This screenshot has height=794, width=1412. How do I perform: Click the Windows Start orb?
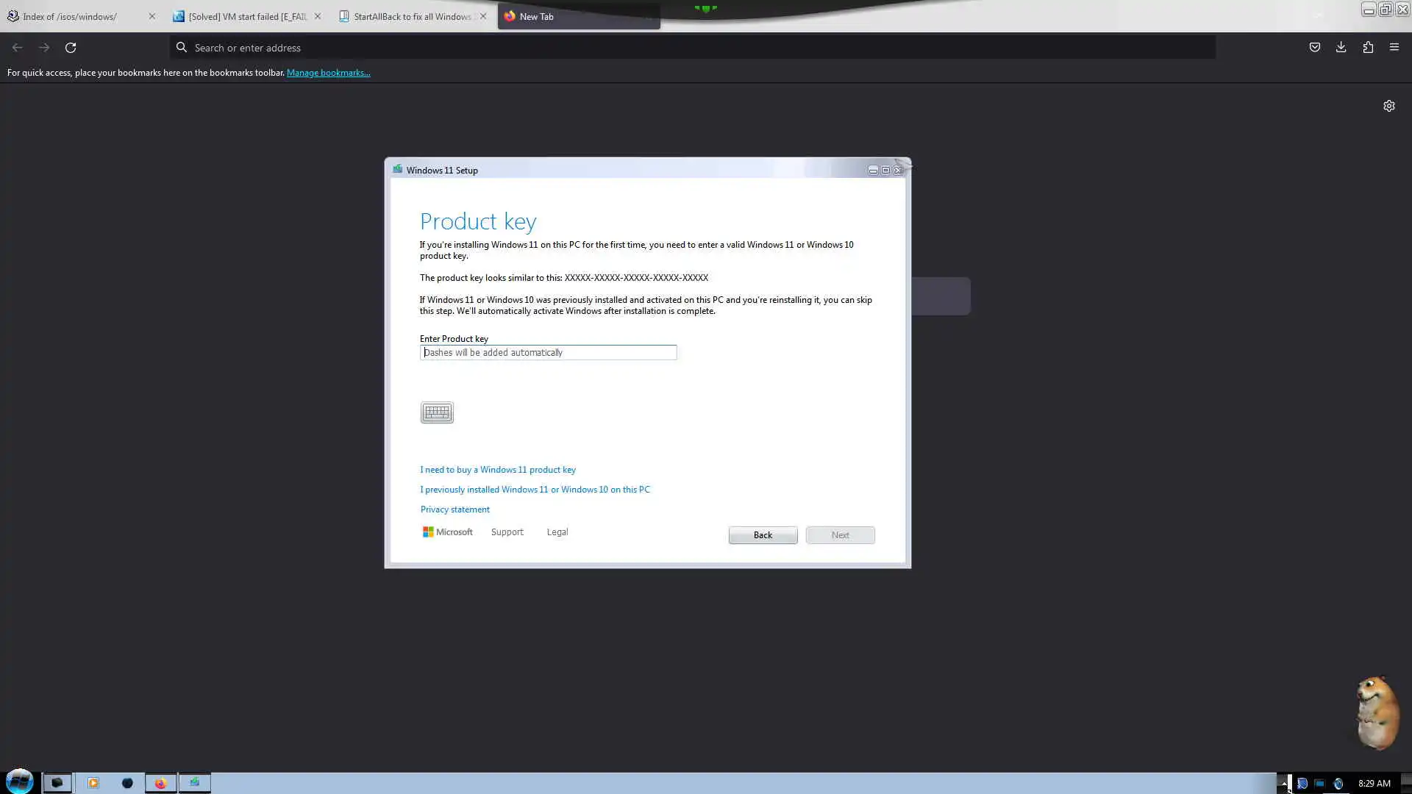[20, 782]
